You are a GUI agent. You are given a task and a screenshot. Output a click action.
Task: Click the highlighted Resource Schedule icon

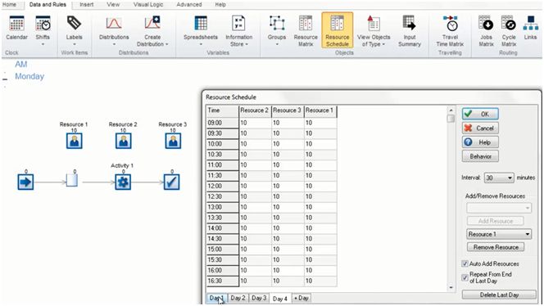click(x=338, y=30)
